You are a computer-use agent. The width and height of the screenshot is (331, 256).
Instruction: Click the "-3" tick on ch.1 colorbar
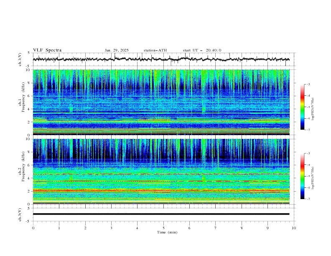point(308,84)
